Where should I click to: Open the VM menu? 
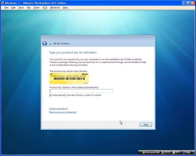(x=29, y=8)
